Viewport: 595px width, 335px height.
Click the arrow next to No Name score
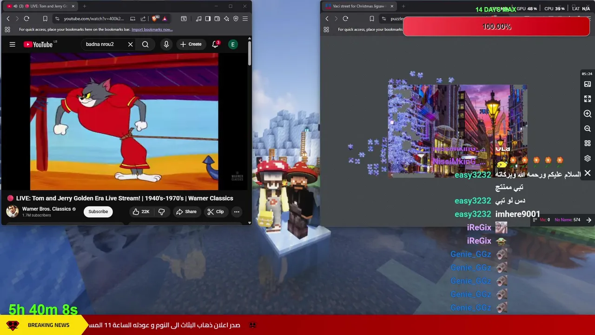(x=588, y=220)
